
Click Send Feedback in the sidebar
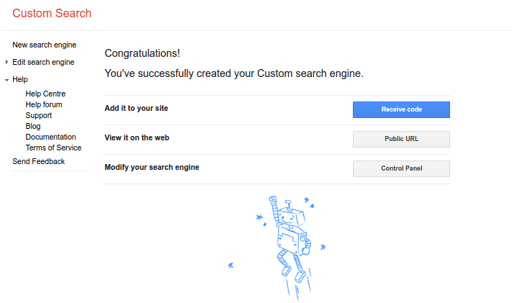[x=38, y=161]
